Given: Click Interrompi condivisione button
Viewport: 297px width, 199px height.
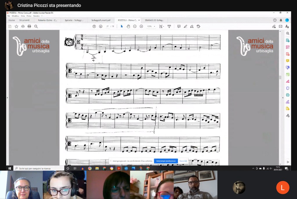Looking at the screenshot, I should (166, 161).
